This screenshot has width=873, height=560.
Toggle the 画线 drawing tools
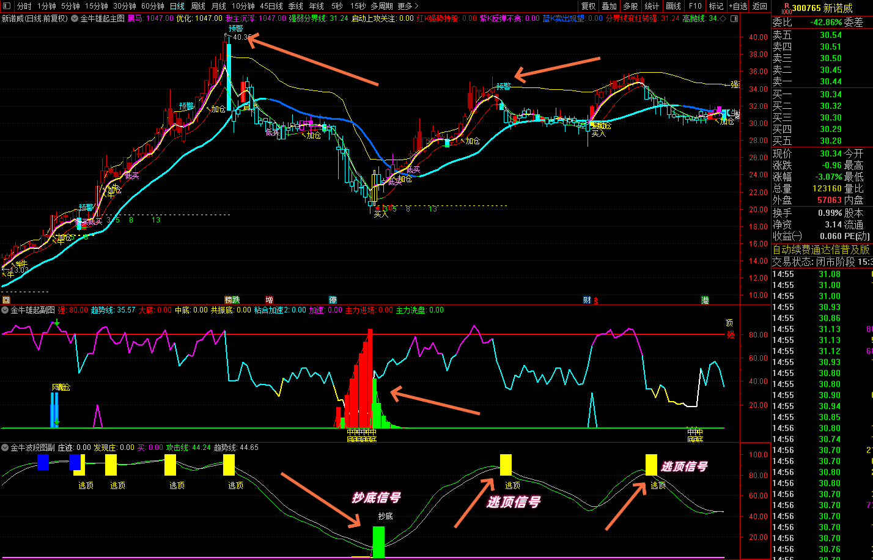click(673, 6)
